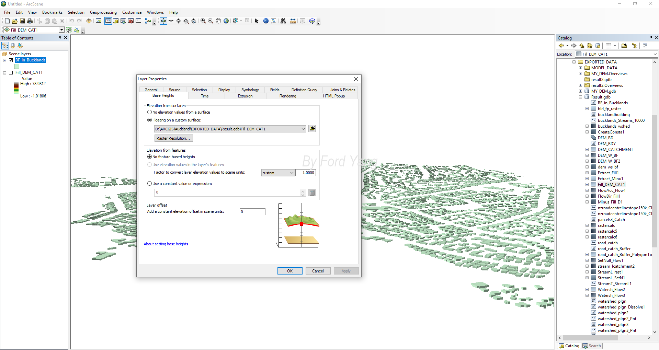The height and width of the screenshot is (350, 659).
Task: Toggle Fill_DEM_CAT1 layer visibility checkbox
Action: click(x=11, y=72)
